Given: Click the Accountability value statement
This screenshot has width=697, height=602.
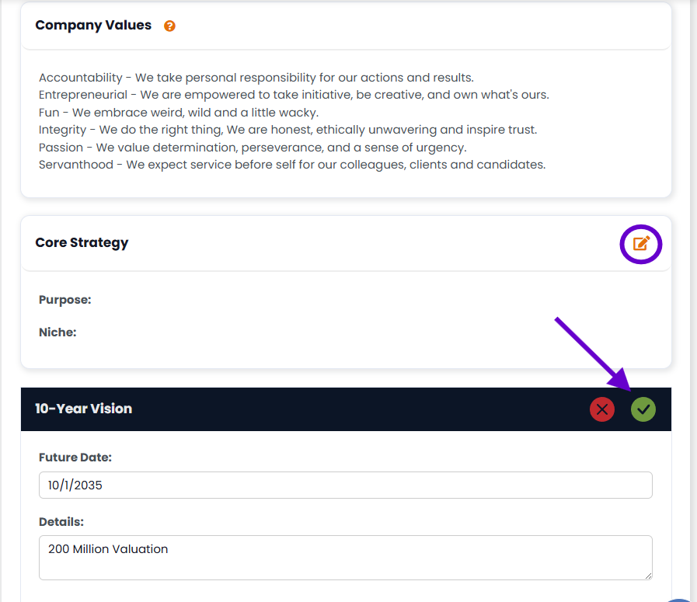Looking at the screenshot, I should [256, 78].
